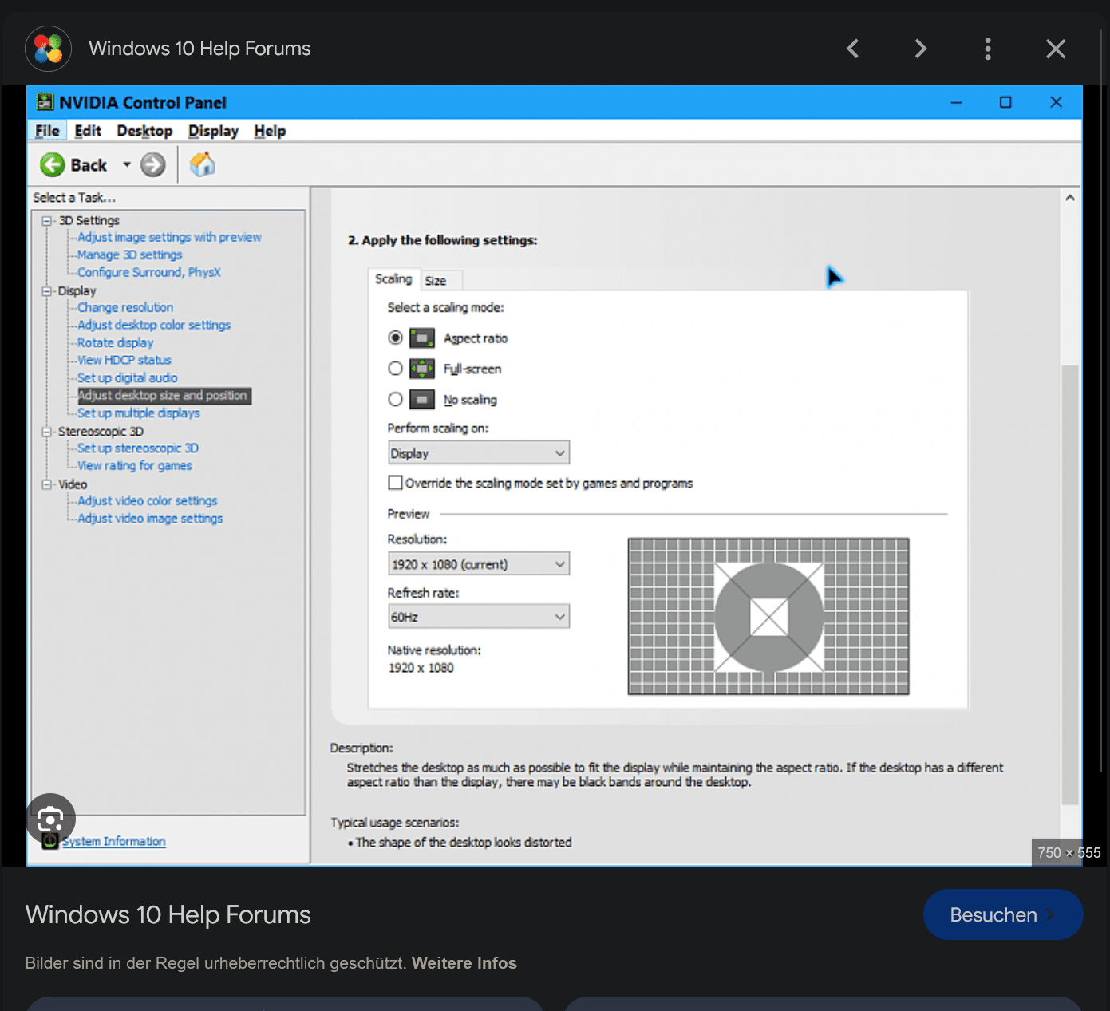This screenshot has height=1011, width=1110.
Task: Open Adjust image settings with preview
Action: (169, 237)
